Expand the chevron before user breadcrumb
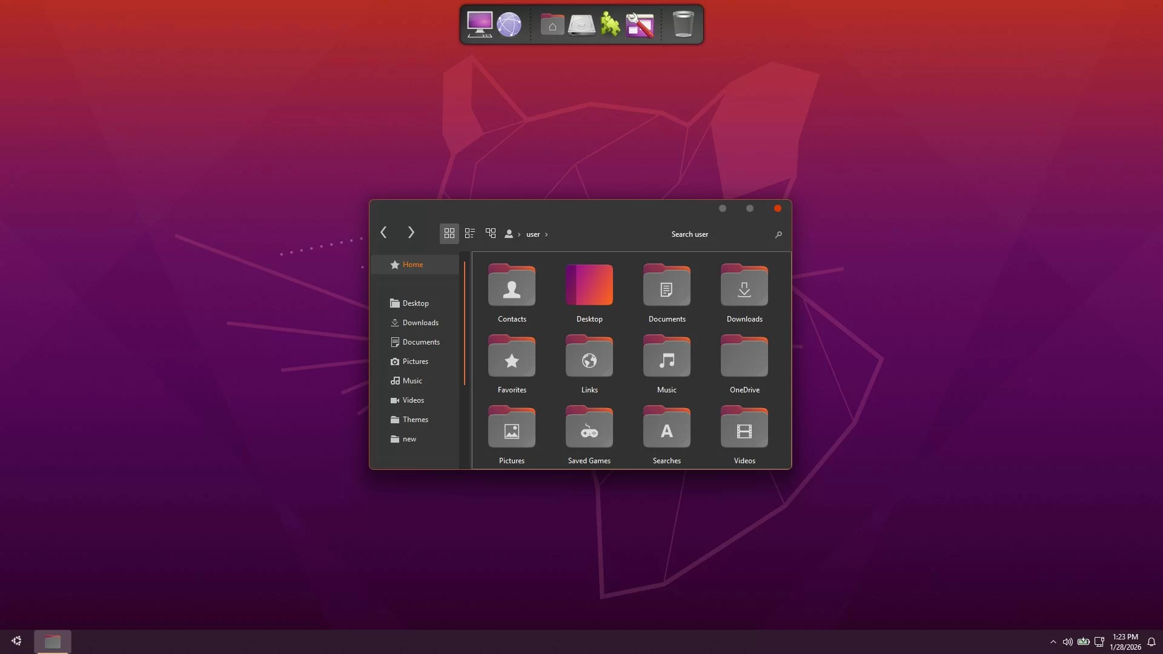 point(519,235)
